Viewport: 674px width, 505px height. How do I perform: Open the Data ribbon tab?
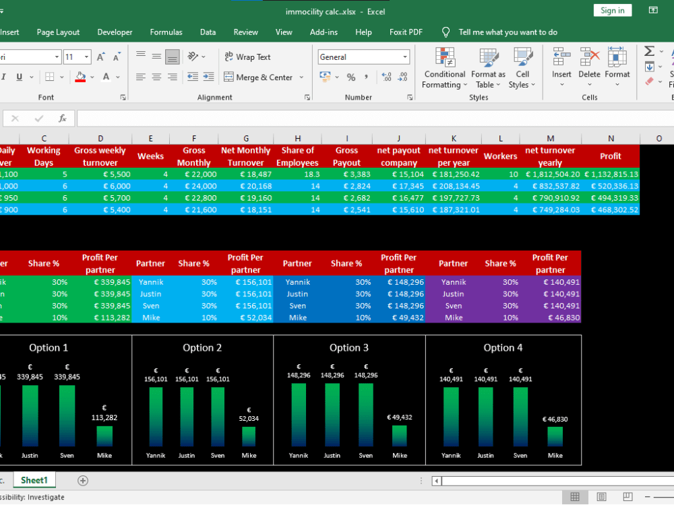208,32
